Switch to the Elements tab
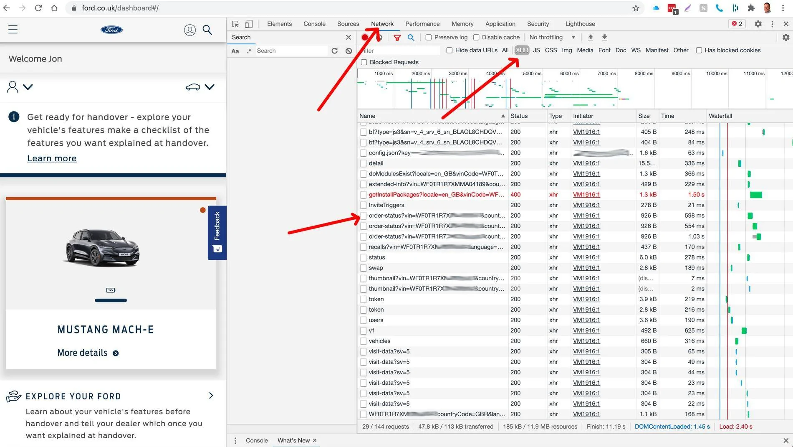 pyautogui.click(x=279, y=24)
